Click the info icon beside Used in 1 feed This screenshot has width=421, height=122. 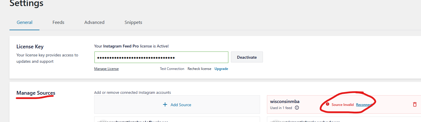click(x=297, y=108)
